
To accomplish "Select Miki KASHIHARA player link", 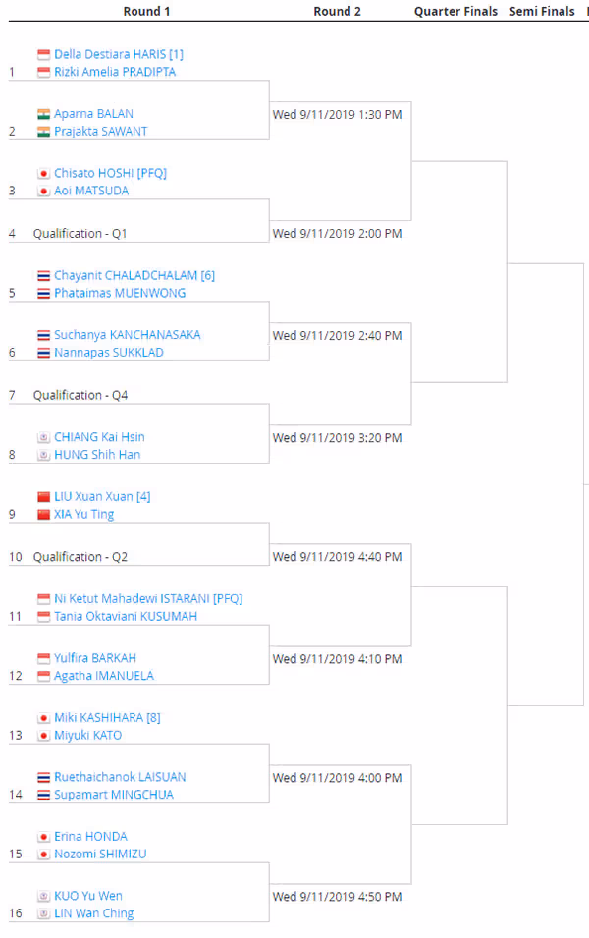I will (99, 717).
